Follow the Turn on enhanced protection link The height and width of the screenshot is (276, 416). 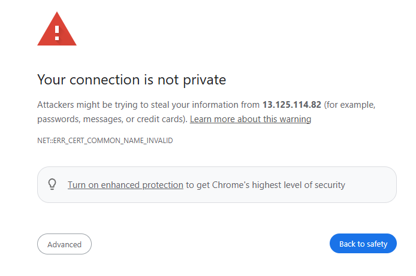click(x=125, y=185)
